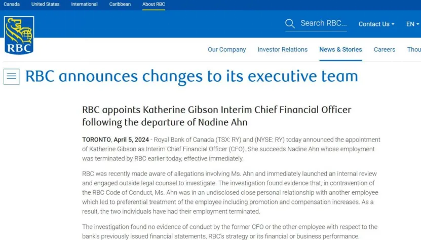Viewport: 421px width, 240px height.
Task: Go to the Canada region link
Action: pos(12,4)
